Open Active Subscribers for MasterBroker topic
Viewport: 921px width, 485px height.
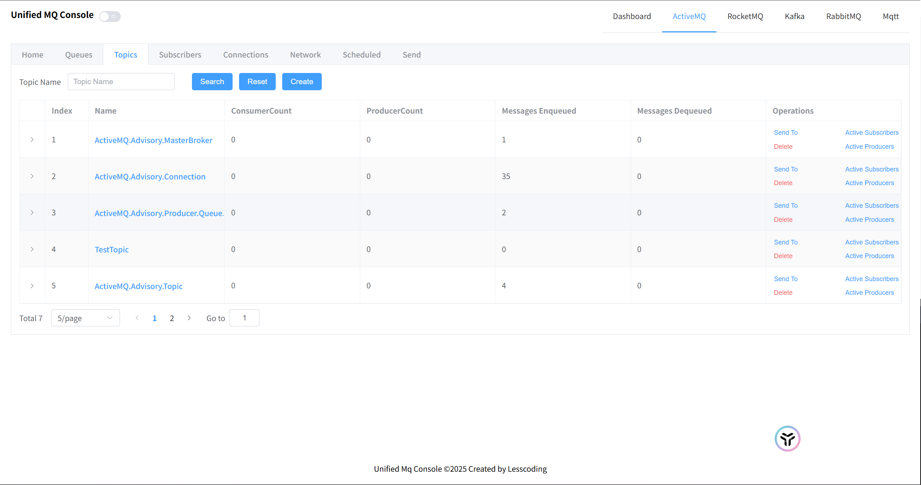click(871, 133)
